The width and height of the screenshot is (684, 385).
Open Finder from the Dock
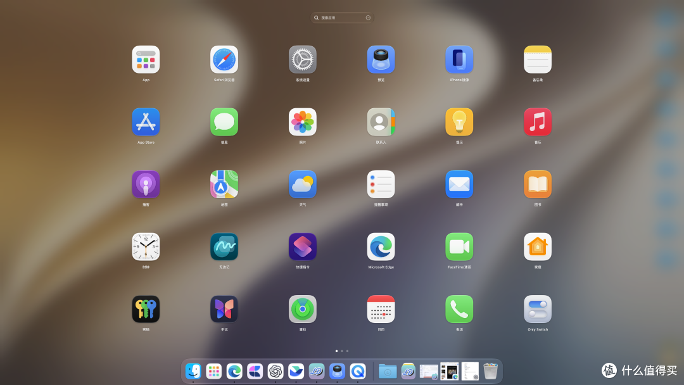pos(193,371)
